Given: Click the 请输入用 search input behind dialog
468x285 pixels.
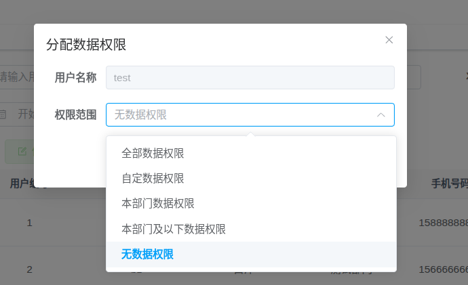Looking at the screenshot, I should pyautogui.click(x=17, y=76).
